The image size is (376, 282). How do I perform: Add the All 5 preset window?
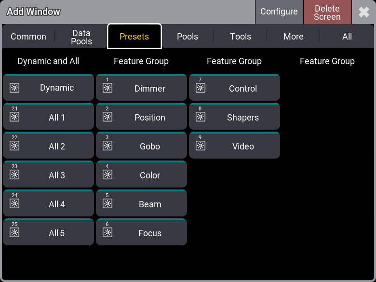click(x=48, y=232)
